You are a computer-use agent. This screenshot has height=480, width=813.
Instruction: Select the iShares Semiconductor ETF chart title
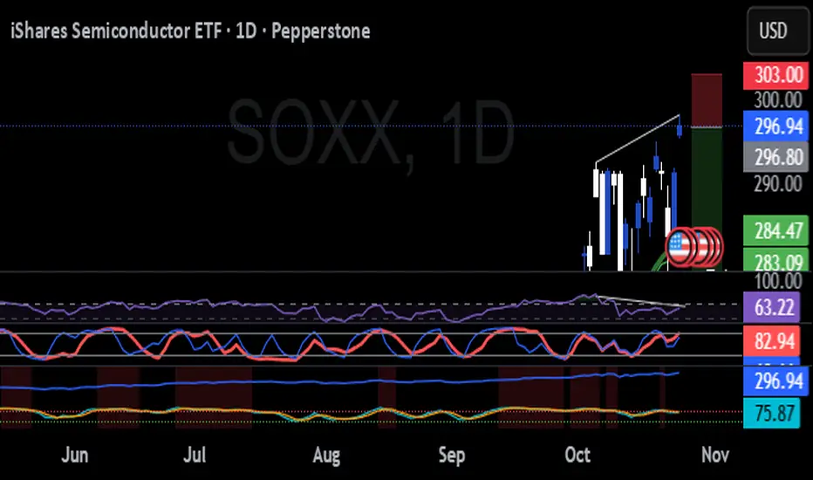pos(190,31)
